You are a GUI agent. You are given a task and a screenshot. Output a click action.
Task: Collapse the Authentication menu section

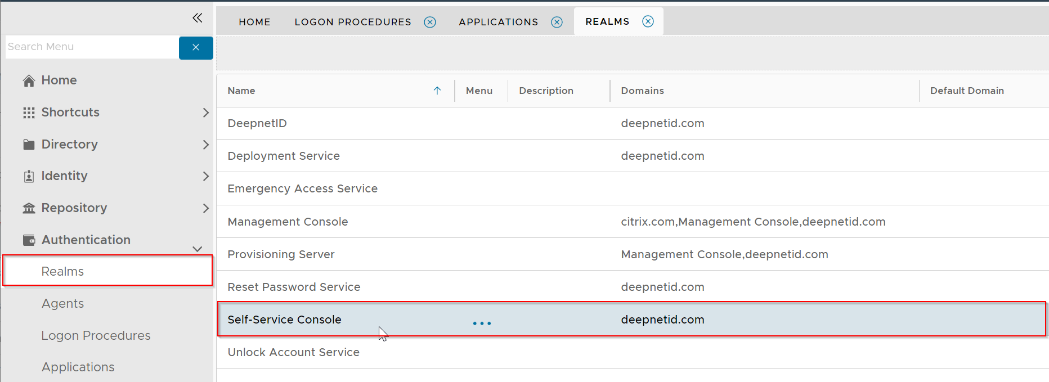point(197,249)
